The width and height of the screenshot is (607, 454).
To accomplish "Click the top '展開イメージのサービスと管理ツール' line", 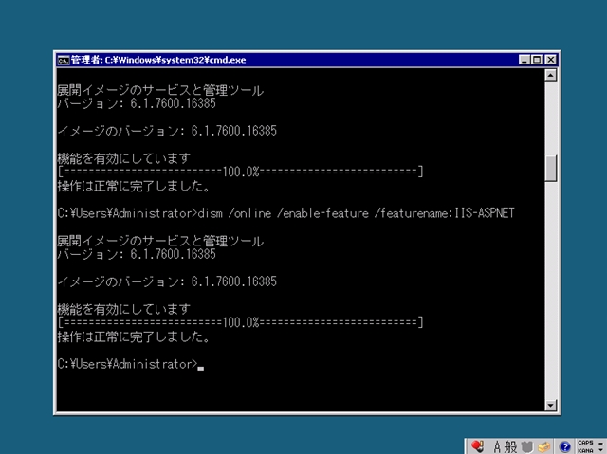I will [160, 90].
